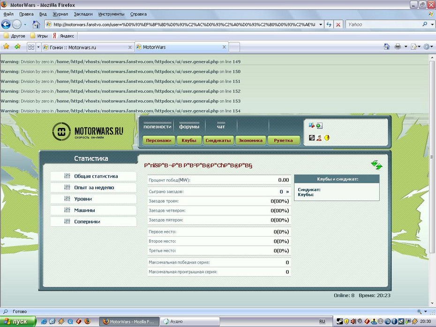The image size is (436, 327).
Task: Expand the played races arrow next to 0
Action: tap(287, 192)
